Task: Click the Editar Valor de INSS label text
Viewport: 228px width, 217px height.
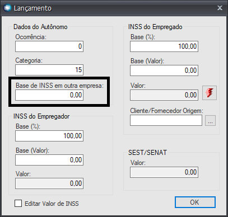Action: tap(52, 204)
